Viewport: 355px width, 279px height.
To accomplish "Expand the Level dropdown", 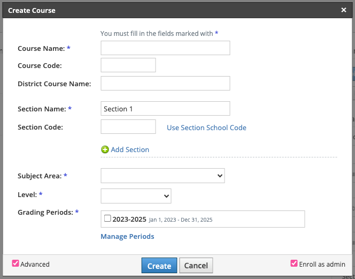I will coord(136,196).
